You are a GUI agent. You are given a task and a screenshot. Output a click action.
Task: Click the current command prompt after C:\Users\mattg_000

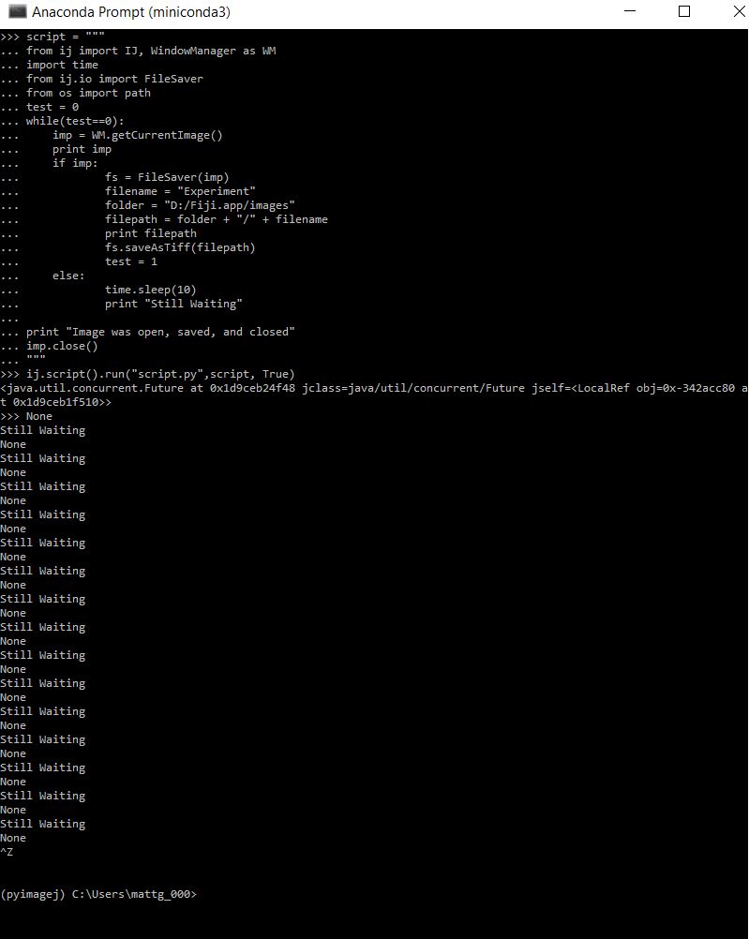pos(202,893)
